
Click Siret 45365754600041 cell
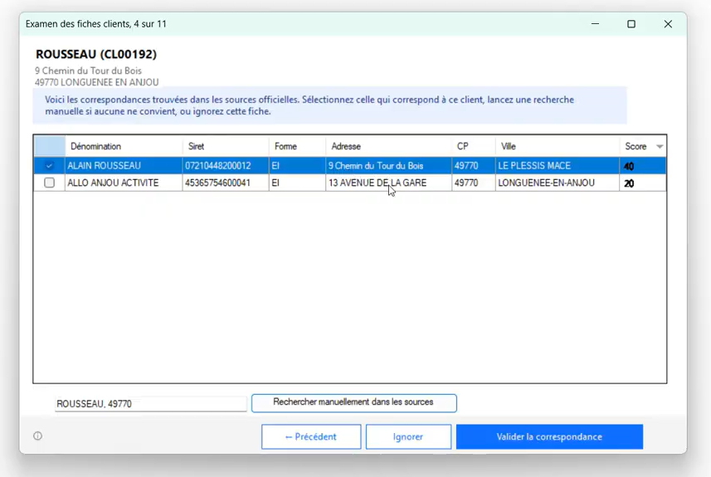pyautogui.click(x=226, y=183)
